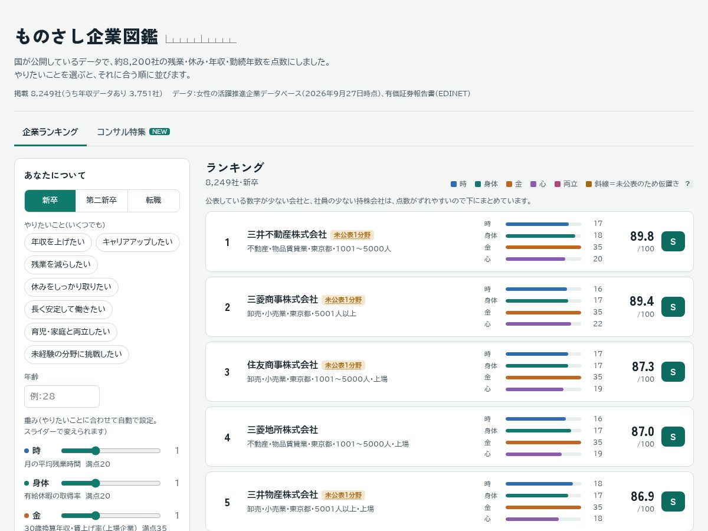Click 不動産・物品賃貸業・東京都・1001〜5000人・上場 text

point(328,444)
